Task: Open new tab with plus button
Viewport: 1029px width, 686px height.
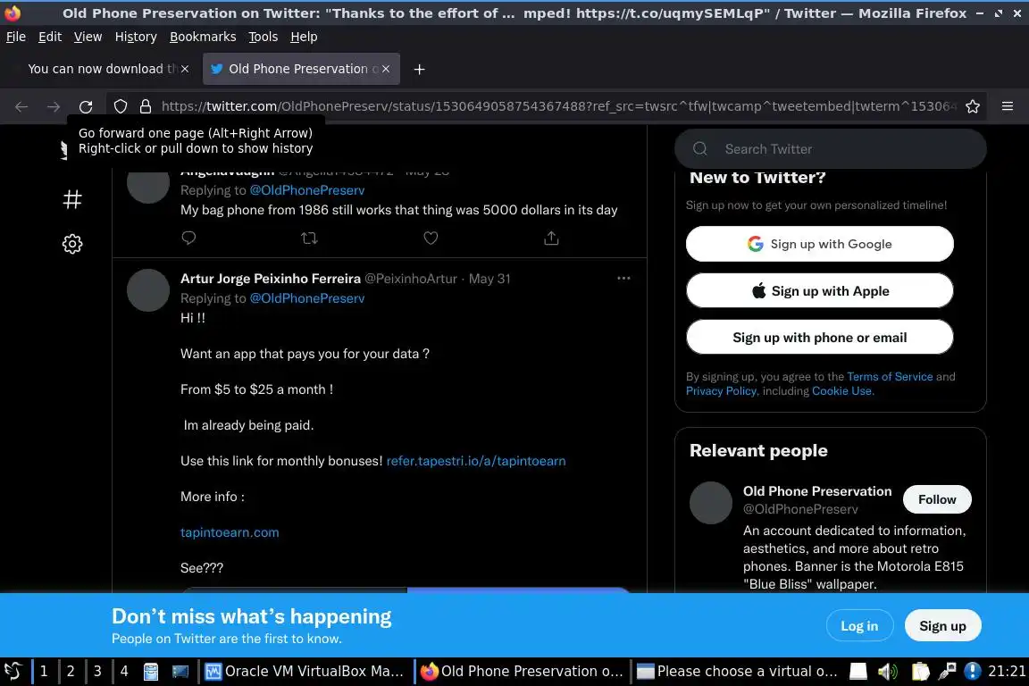Action: tap(419, 69)
